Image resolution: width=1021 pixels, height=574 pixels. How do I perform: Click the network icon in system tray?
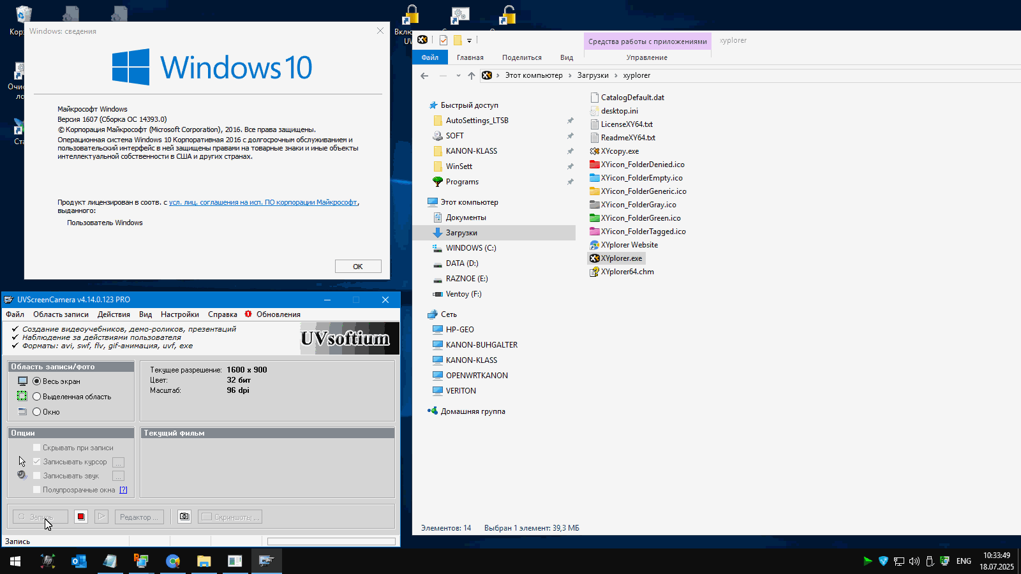[898, 561]
